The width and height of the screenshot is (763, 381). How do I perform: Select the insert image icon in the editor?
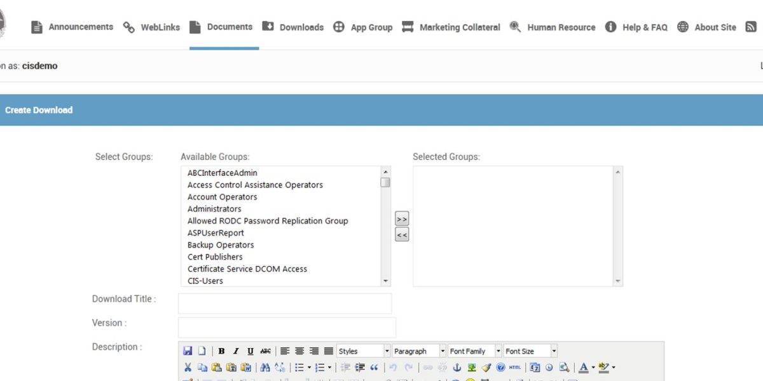coord(471,367)
